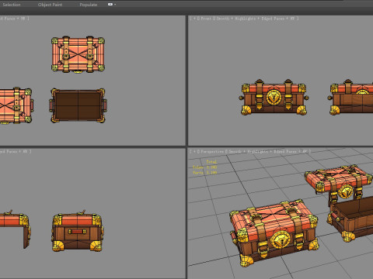The width and height of the screenshot is (373, 279).
Task: Click the Total statistics header text
Action: pyautogui.click(x=211, y=162)
